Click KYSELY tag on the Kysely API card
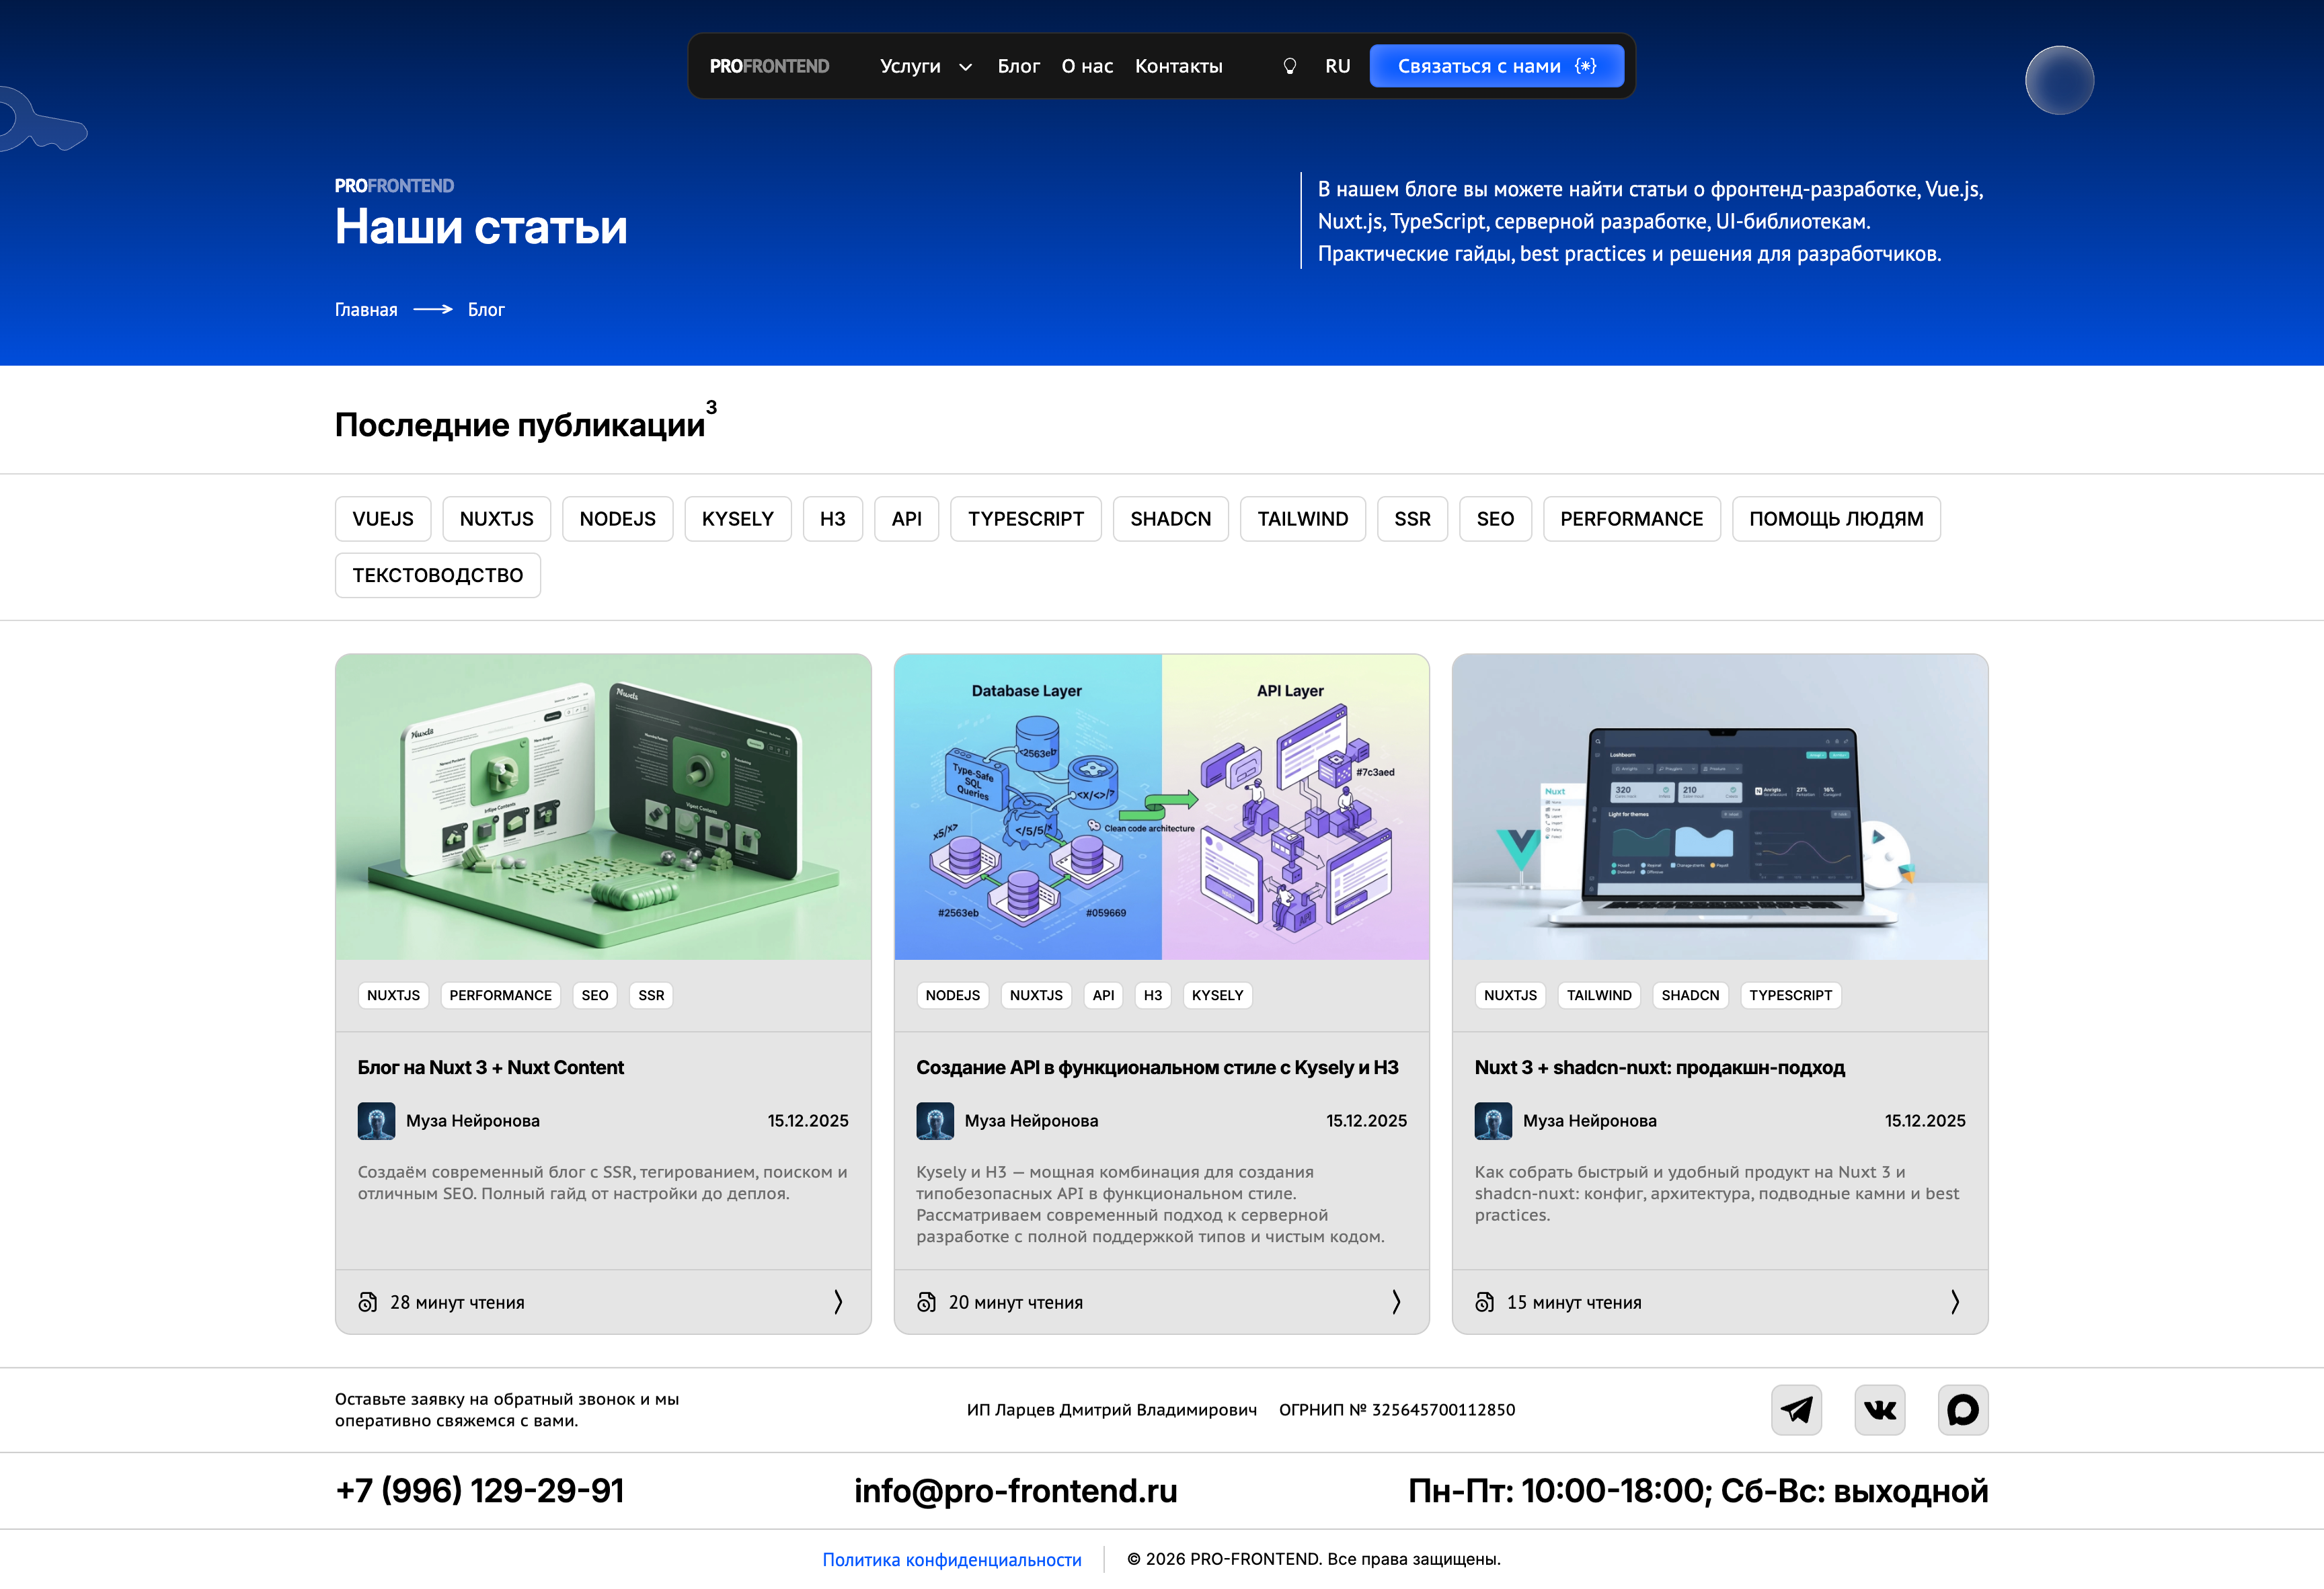 click(x=1217, y=995)
